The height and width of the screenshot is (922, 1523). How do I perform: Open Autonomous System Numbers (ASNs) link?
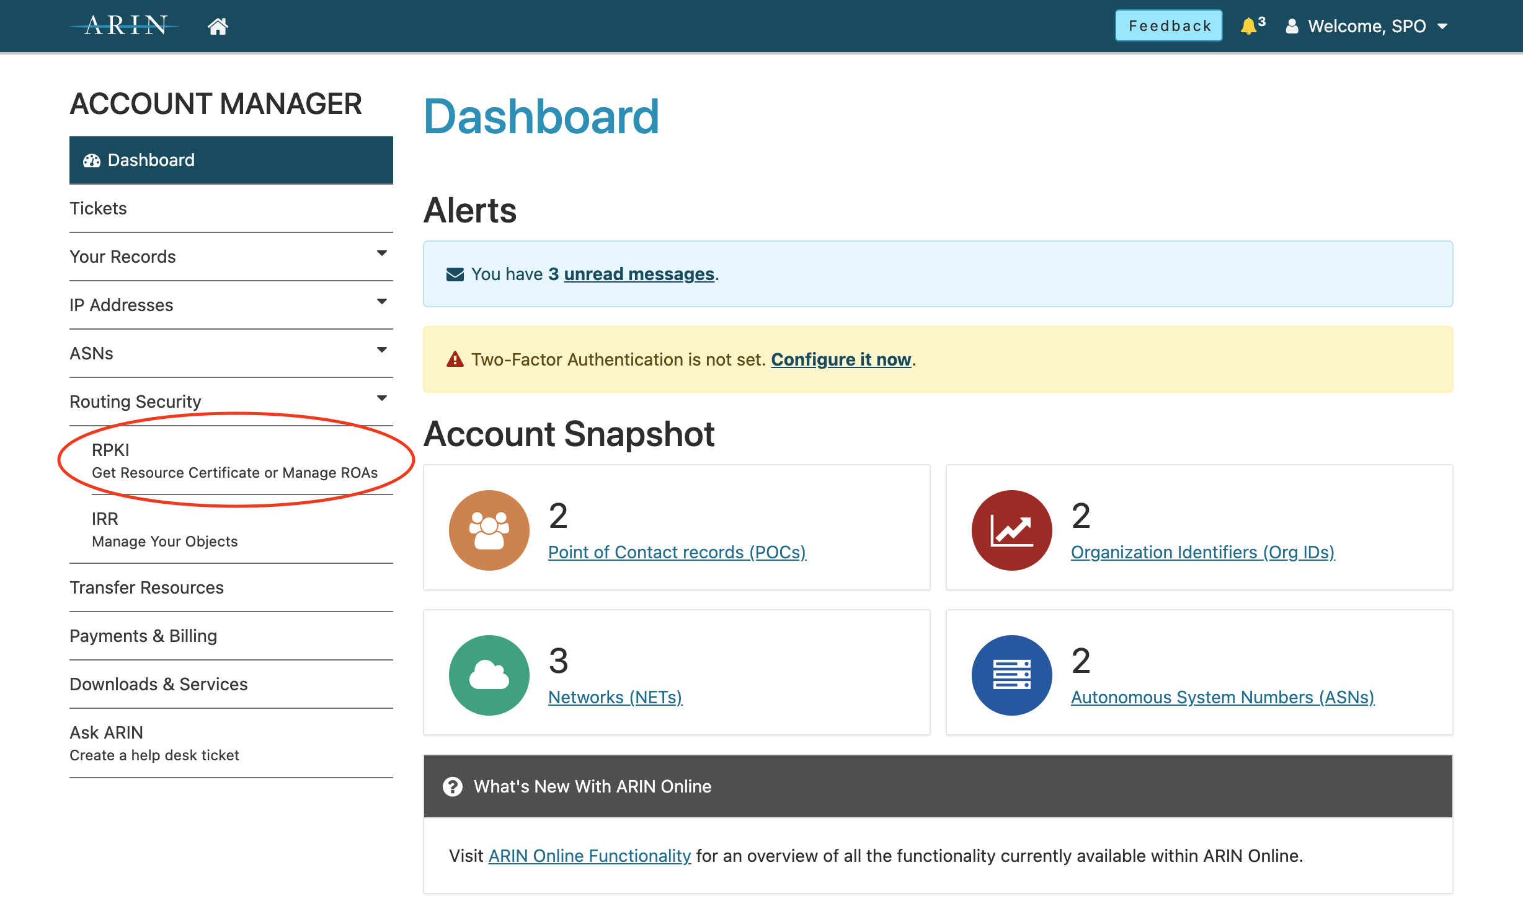click(x=1223, y=697)
